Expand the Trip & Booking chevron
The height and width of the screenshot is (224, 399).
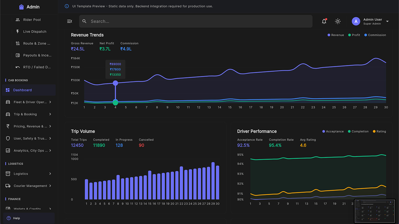click(50, 114)
